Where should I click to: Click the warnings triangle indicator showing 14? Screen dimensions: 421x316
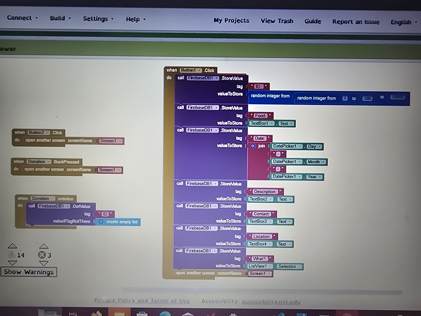pos(13,255)
